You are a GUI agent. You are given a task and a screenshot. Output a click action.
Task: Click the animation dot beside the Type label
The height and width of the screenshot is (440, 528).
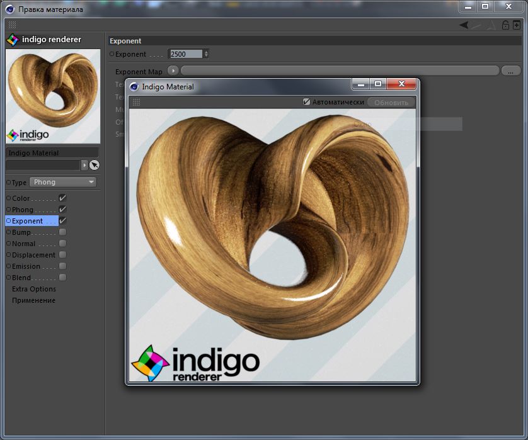9,183
